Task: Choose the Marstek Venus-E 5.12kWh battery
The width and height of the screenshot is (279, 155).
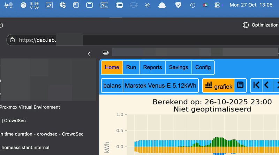Action: pyautogui.click(x=160, y=86)
